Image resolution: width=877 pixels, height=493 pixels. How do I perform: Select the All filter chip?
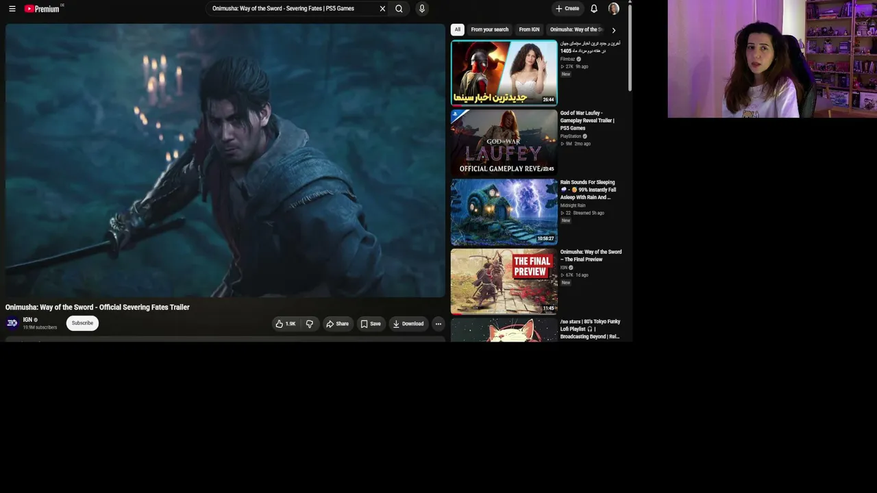[x=457, y=29]
